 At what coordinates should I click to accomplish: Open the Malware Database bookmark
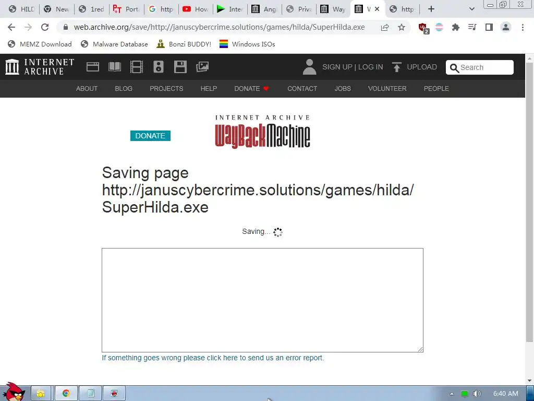114,44
